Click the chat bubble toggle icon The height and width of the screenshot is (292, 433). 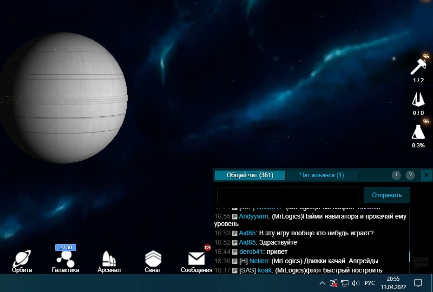pos(420,262)
